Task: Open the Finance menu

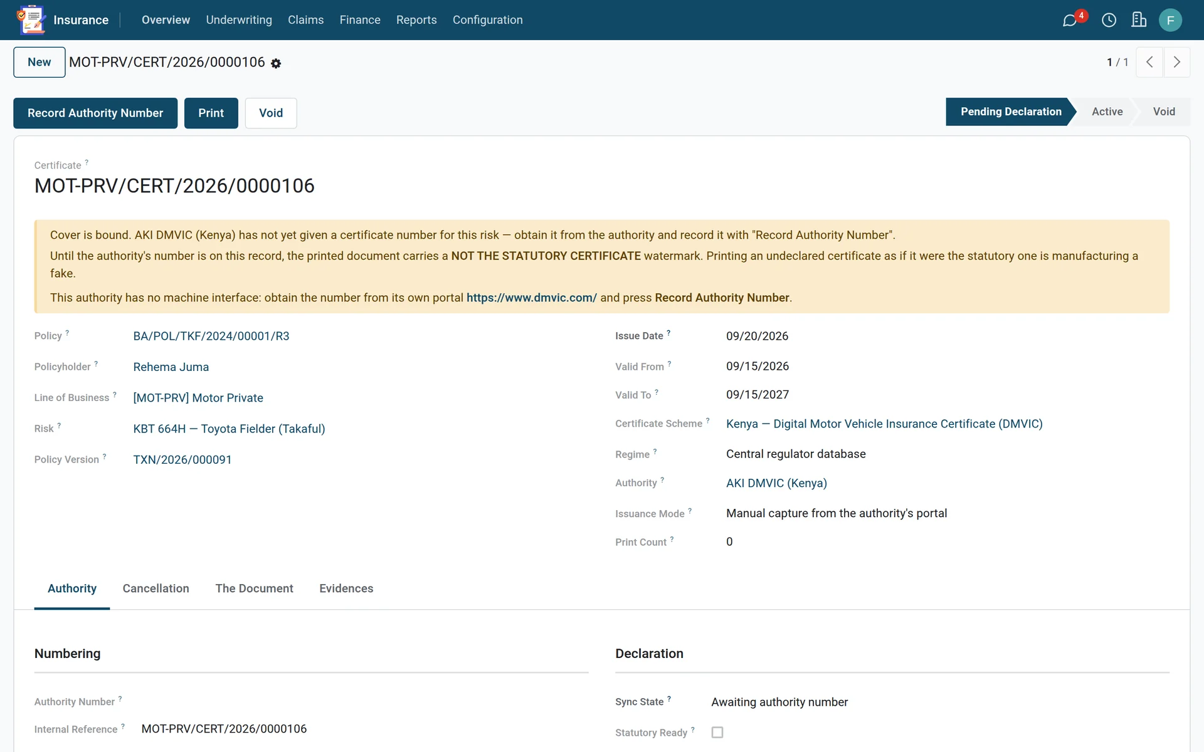Action: coord(360,20)
